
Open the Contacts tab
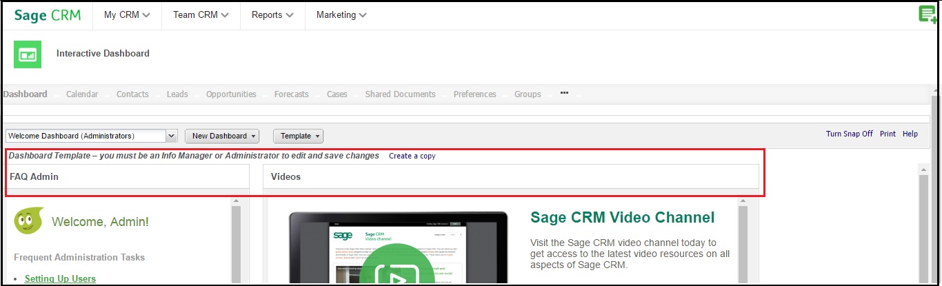pos(132,94)
